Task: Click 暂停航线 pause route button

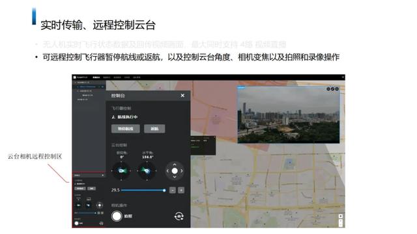Action: (x=126, y=129)
